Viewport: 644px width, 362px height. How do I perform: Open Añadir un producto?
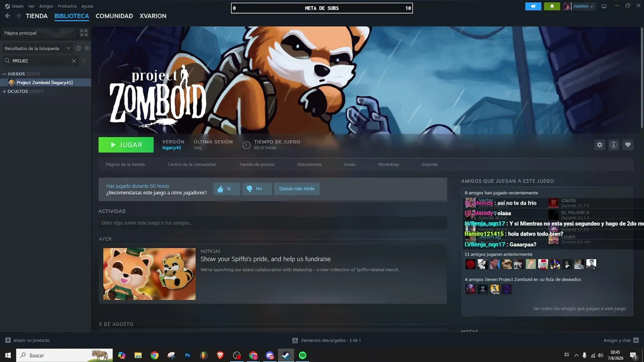pyautogui.click(x=28, y=340)
